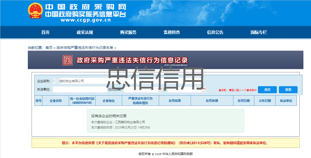
Task: Click the red seal icon beside the title
Action: tap(68, 60)
